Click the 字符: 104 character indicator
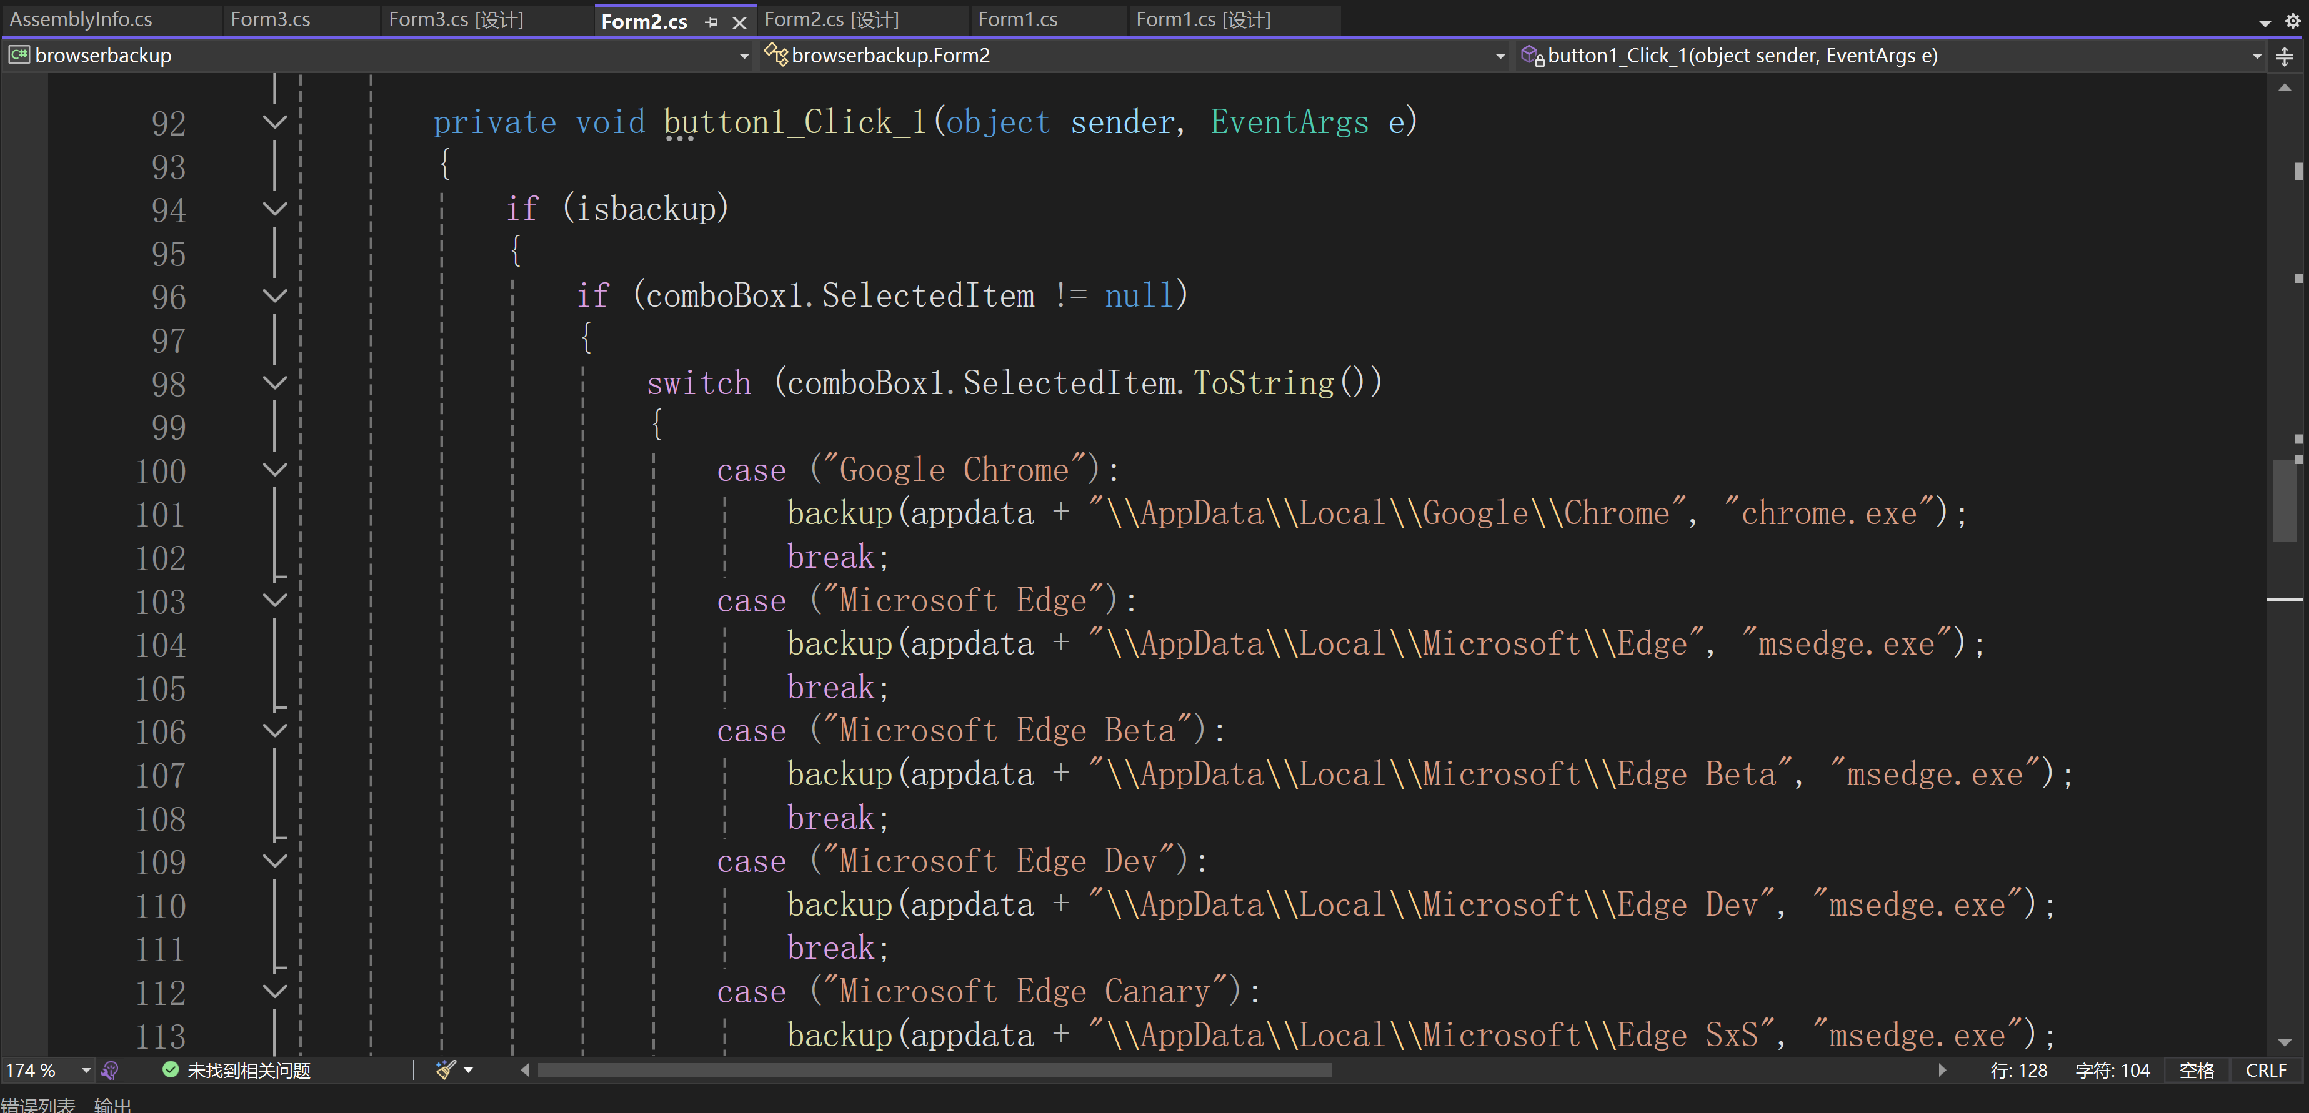This screenshot has height=1113, width=2309. (x=2112, y=1070)
